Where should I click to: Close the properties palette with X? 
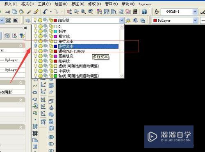coord(25,28)
